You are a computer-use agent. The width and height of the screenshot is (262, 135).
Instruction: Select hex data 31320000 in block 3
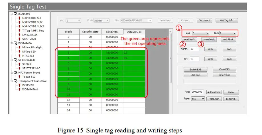tap(112, 53)
